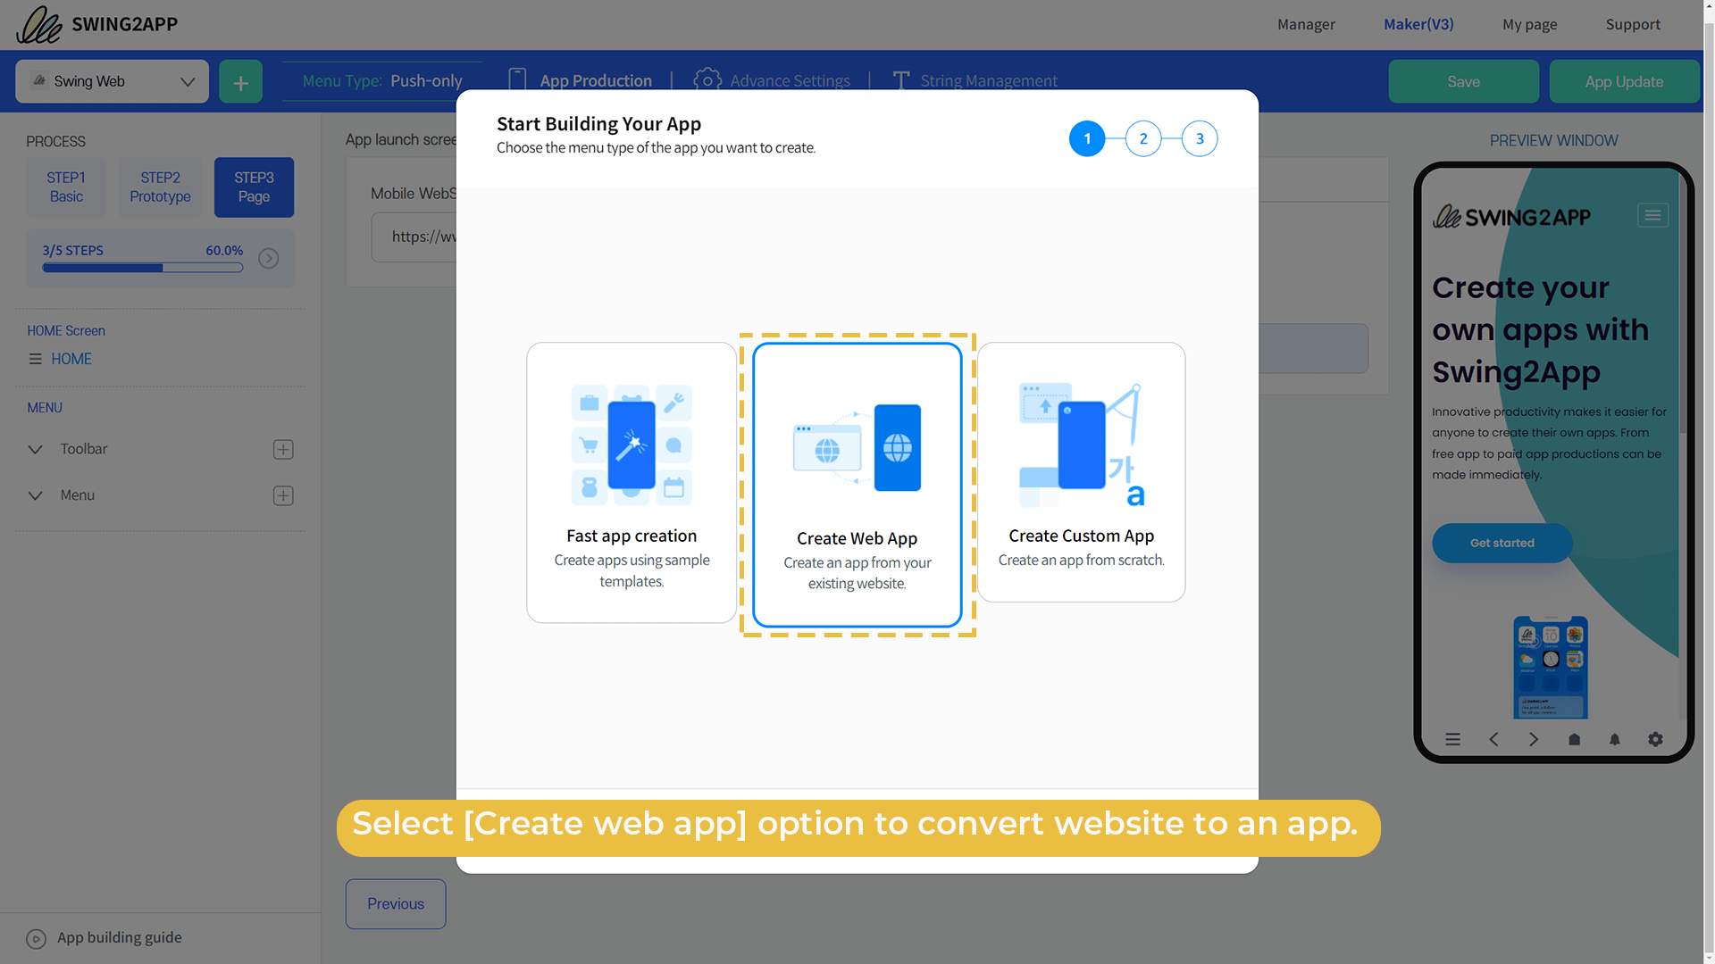
Task: Open the menu icon on the preview SWING2APP header
Action: [x=1652, y=215]
